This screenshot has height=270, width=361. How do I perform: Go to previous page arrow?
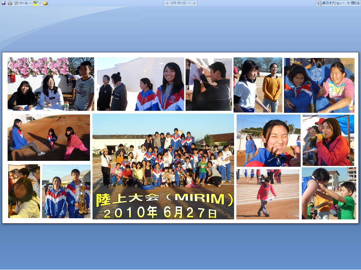[167, 3]
